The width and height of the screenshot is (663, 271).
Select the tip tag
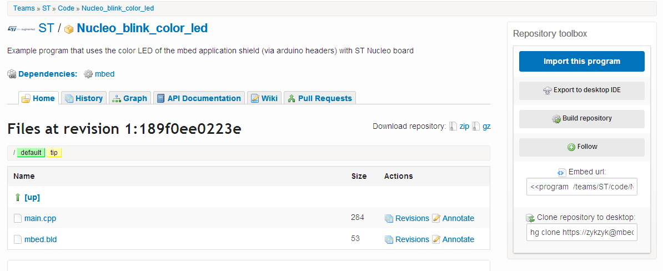click(54, 153)
